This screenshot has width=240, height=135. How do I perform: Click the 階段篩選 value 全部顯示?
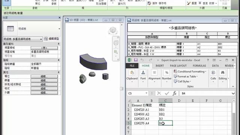[x=44, y=64]
